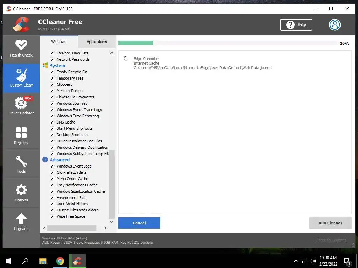This screenshot has height=268, width=358.
Task: Open taskbar search magnifier
Action: (25, 261)
